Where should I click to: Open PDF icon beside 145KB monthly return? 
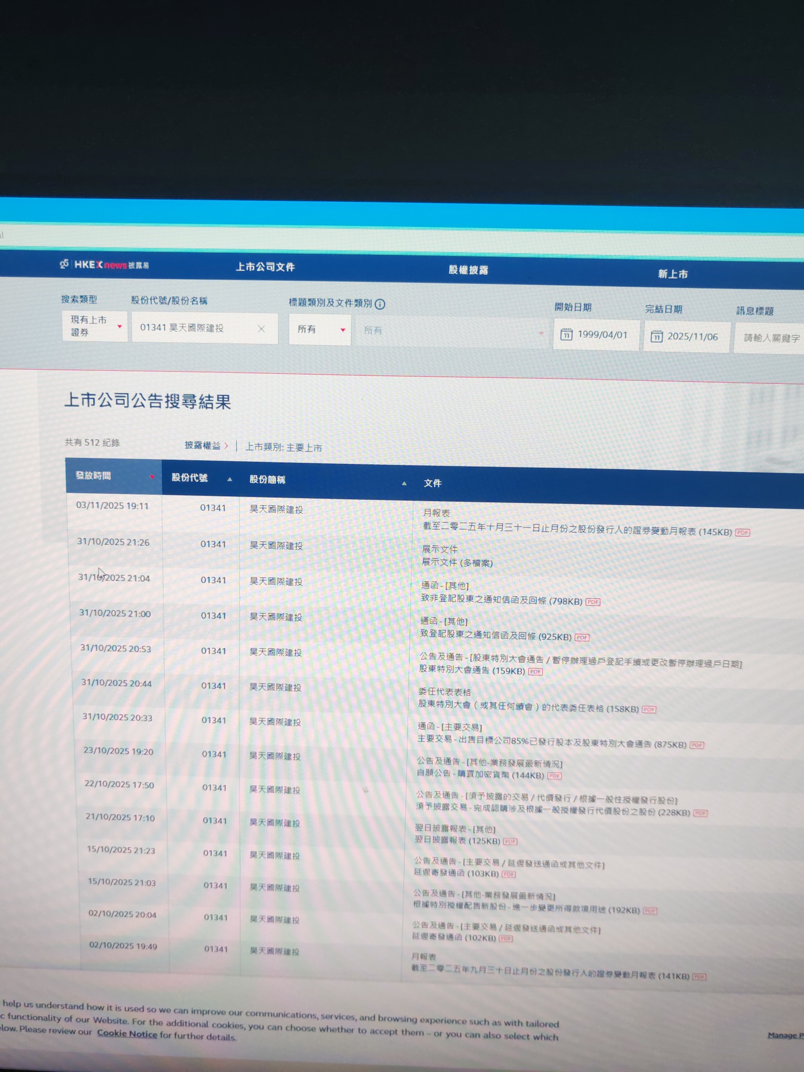pyautogui.click(x=742, y=533)
